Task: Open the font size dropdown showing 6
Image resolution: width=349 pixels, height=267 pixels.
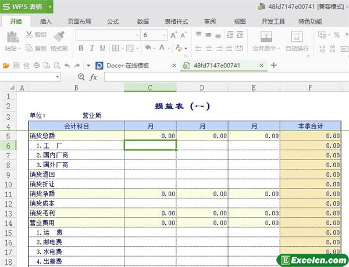Action: point(164,35)
